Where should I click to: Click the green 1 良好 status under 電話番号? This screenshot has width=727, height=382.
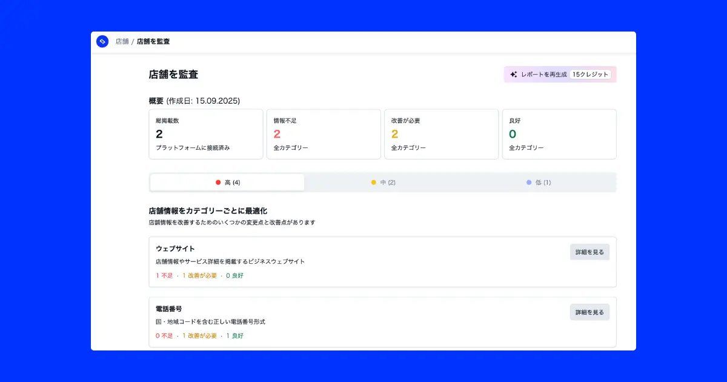tap(234, 335)
